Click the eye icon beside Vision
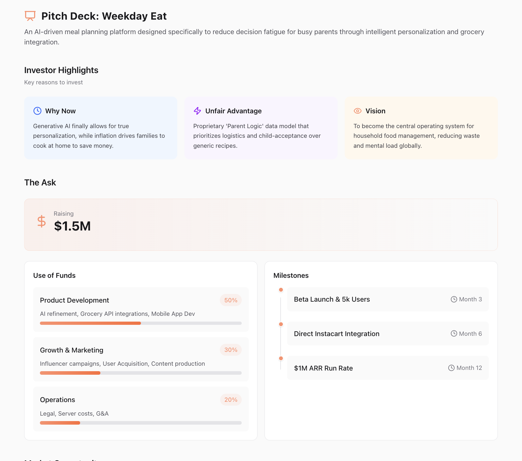The height and width of the screenshot is (461, 522). (x=358, y=111)
